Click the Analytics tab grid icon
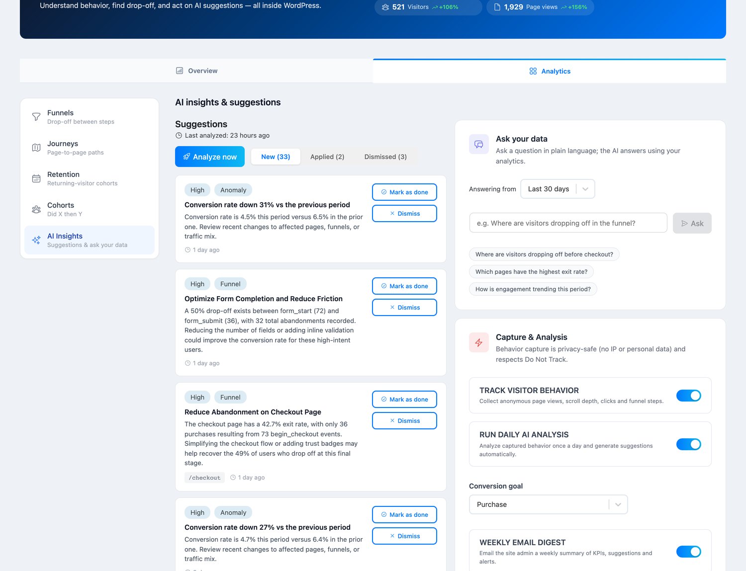 [533, 71]
